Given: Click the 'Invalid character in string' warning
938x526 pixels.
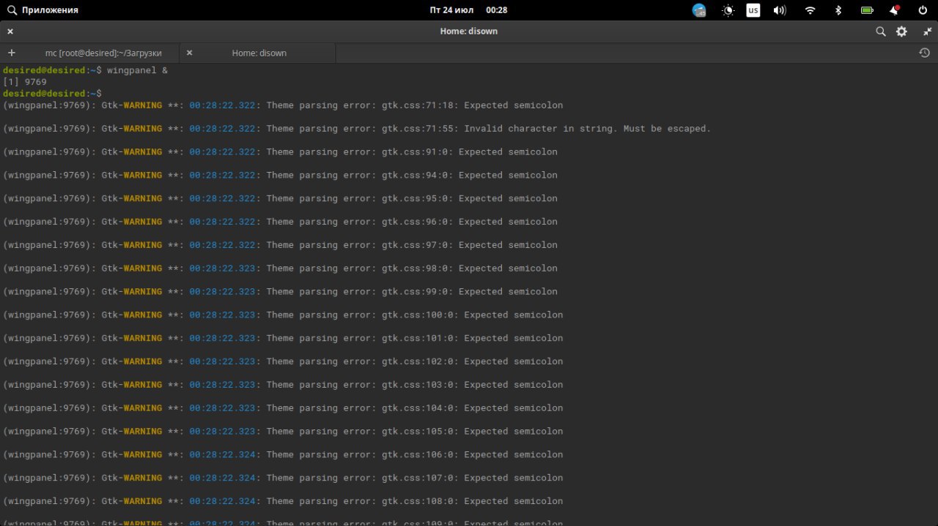Looking at the screenshot, I should pos(357,129).
